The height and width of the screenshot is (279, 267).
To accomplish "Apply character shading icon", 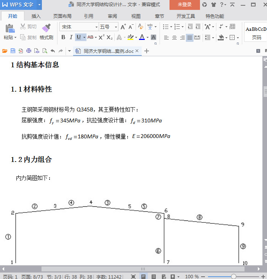I will point(153,37).
